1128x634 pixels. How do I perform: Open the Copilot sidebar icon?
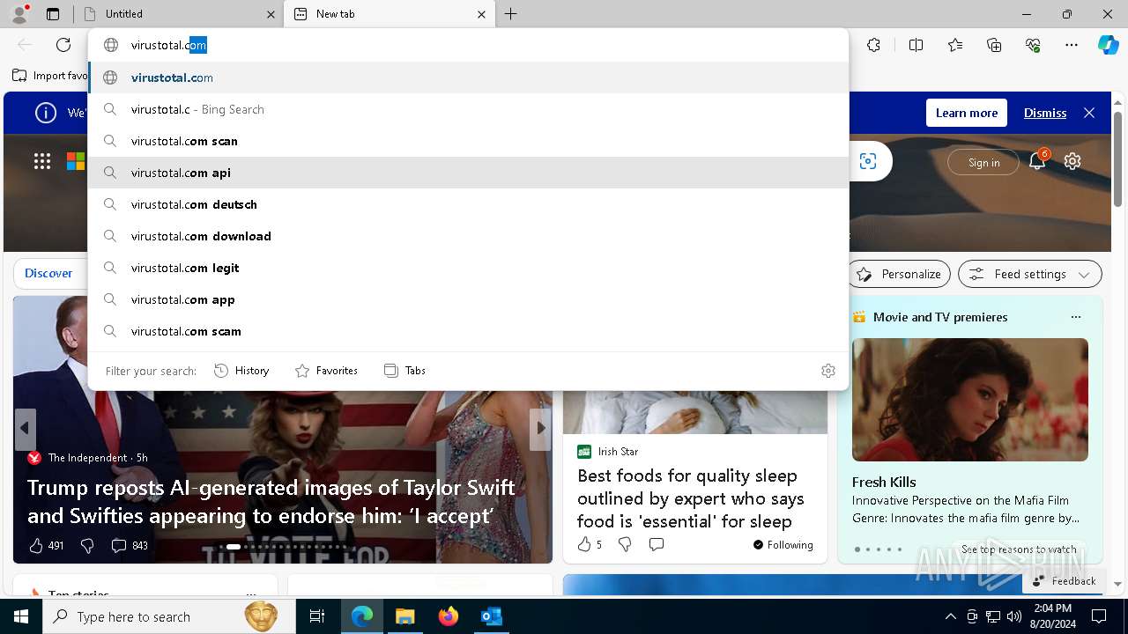point(1108,45)
